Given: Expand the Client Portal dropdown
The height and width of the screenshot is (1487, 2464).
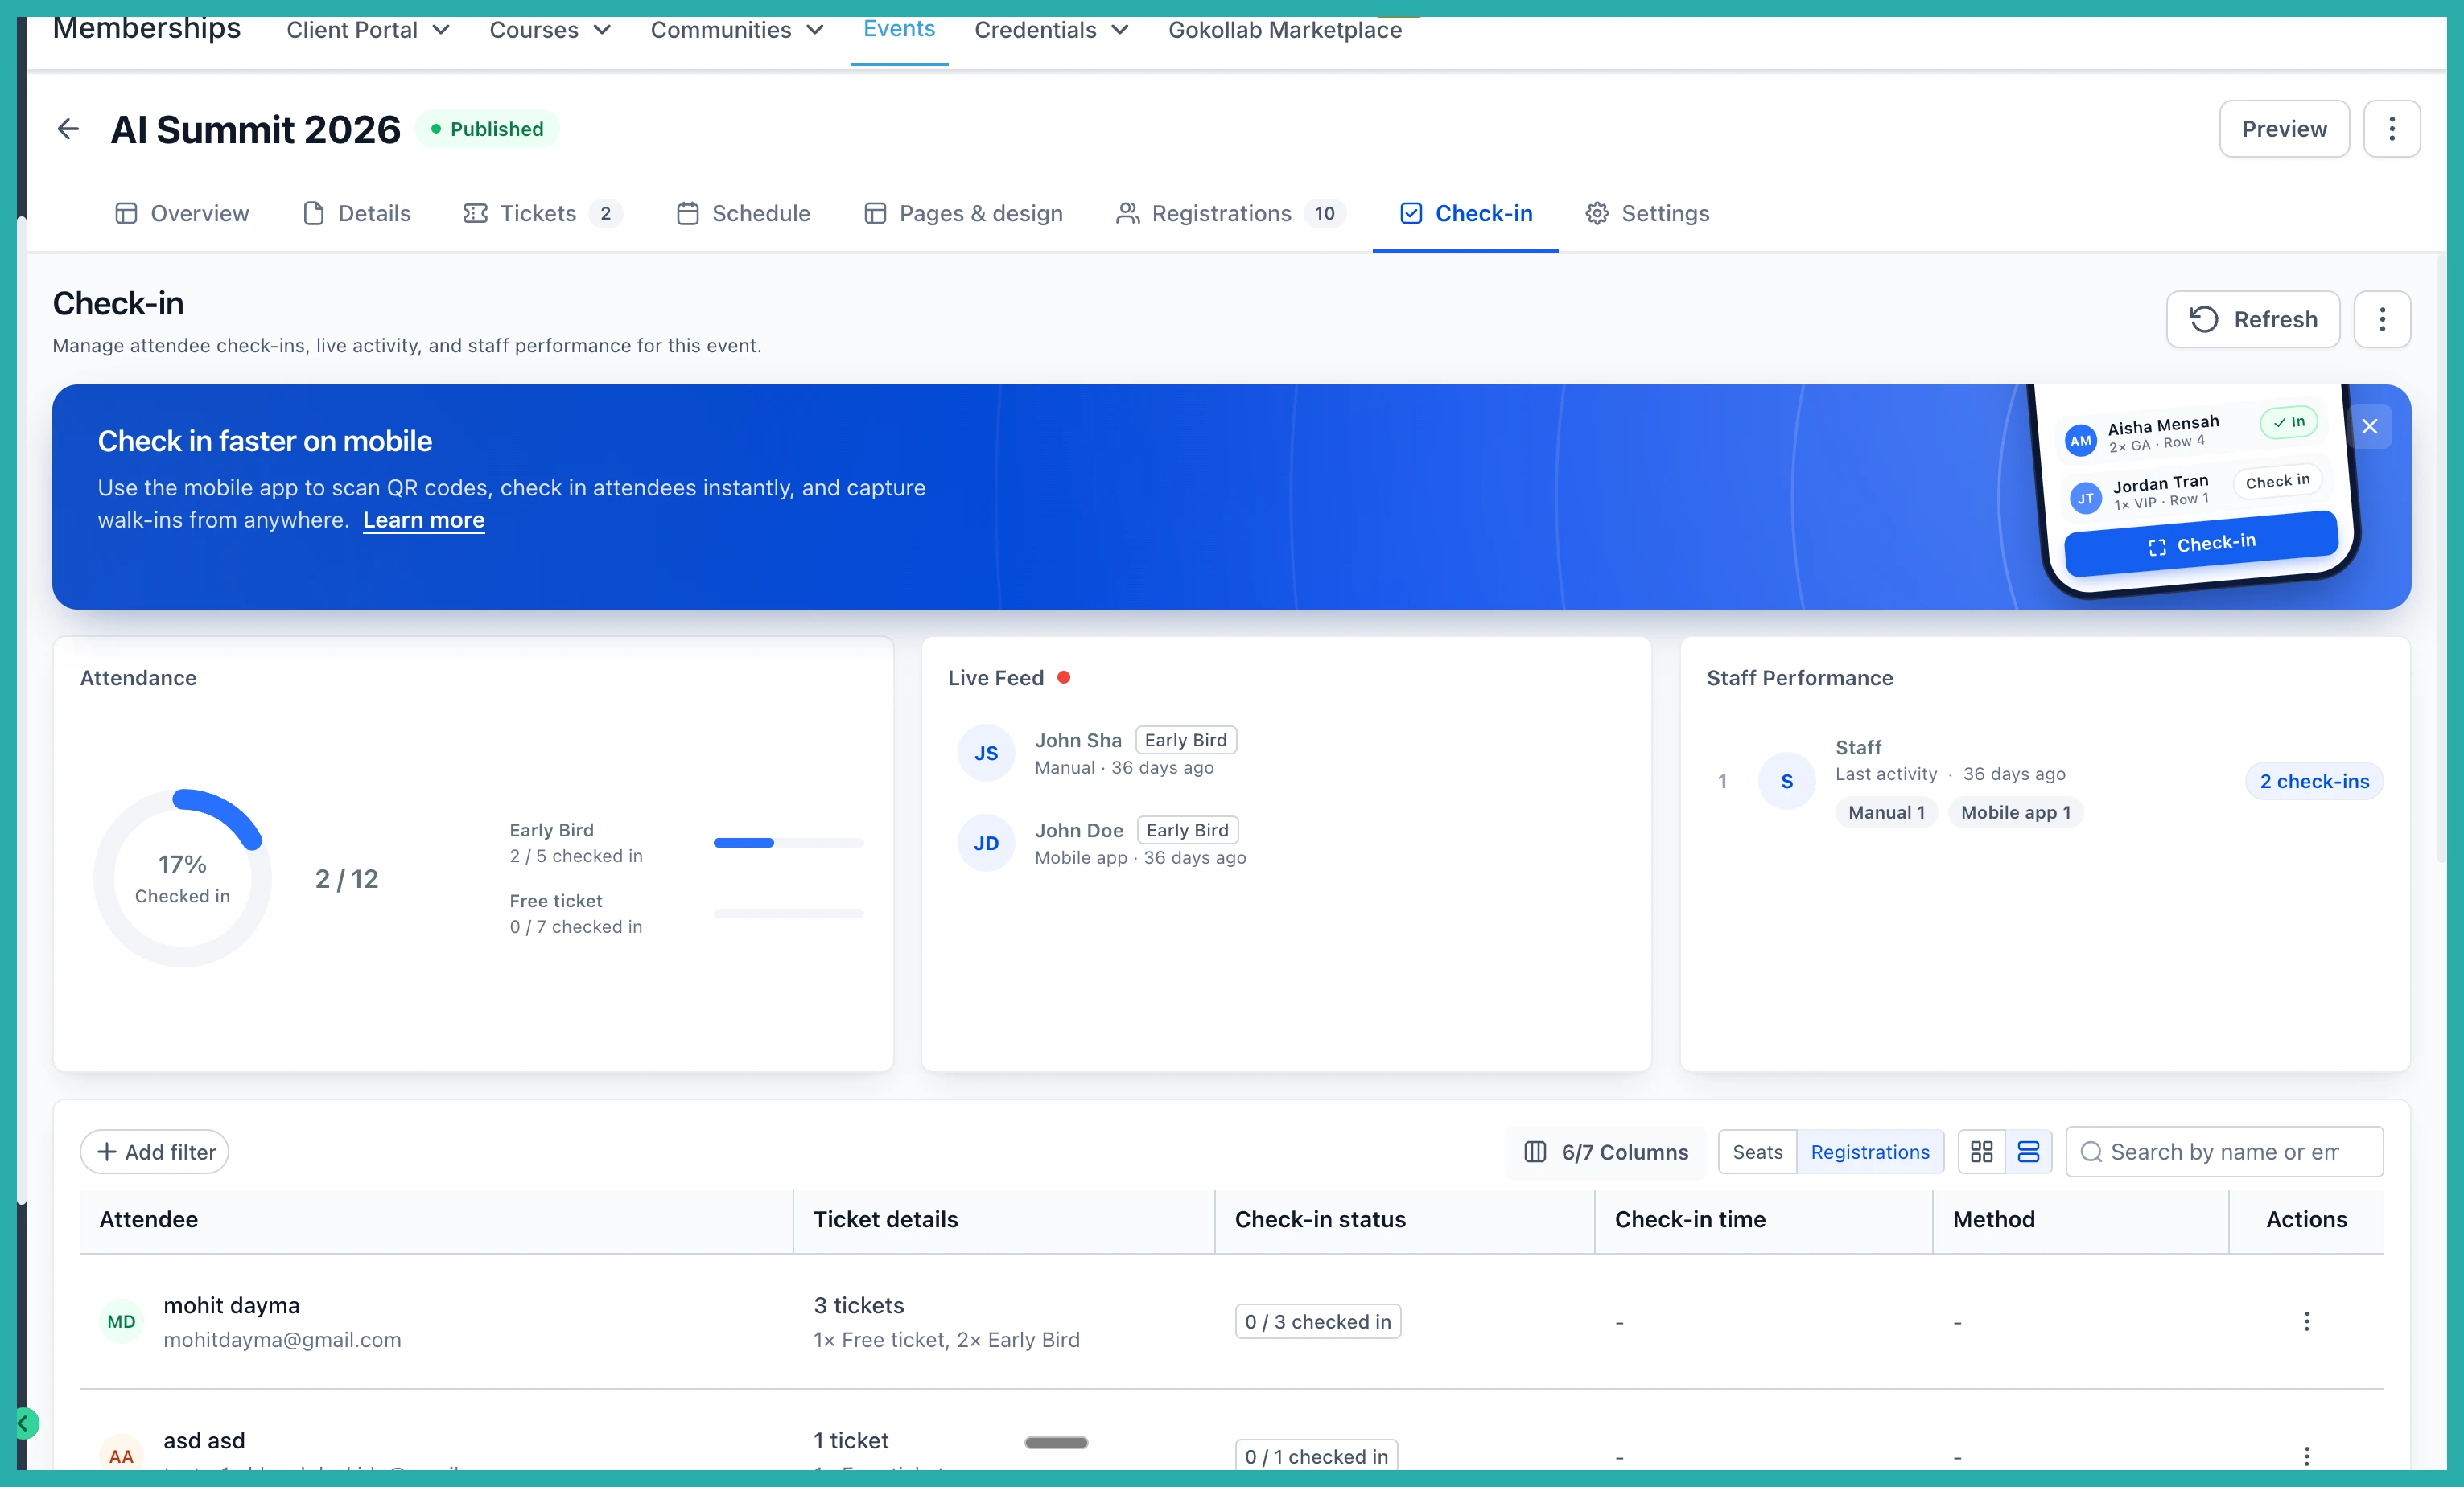Looking at the screenshot, I should click(368, 30).
